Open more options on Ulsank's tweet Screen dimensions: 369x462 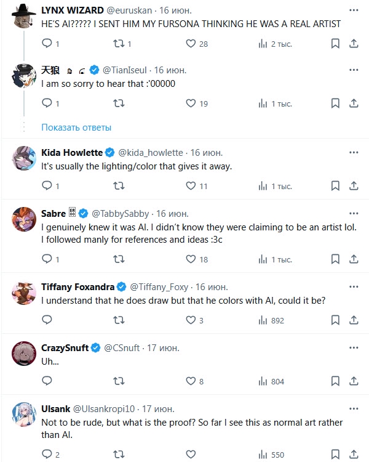point(354,409)
